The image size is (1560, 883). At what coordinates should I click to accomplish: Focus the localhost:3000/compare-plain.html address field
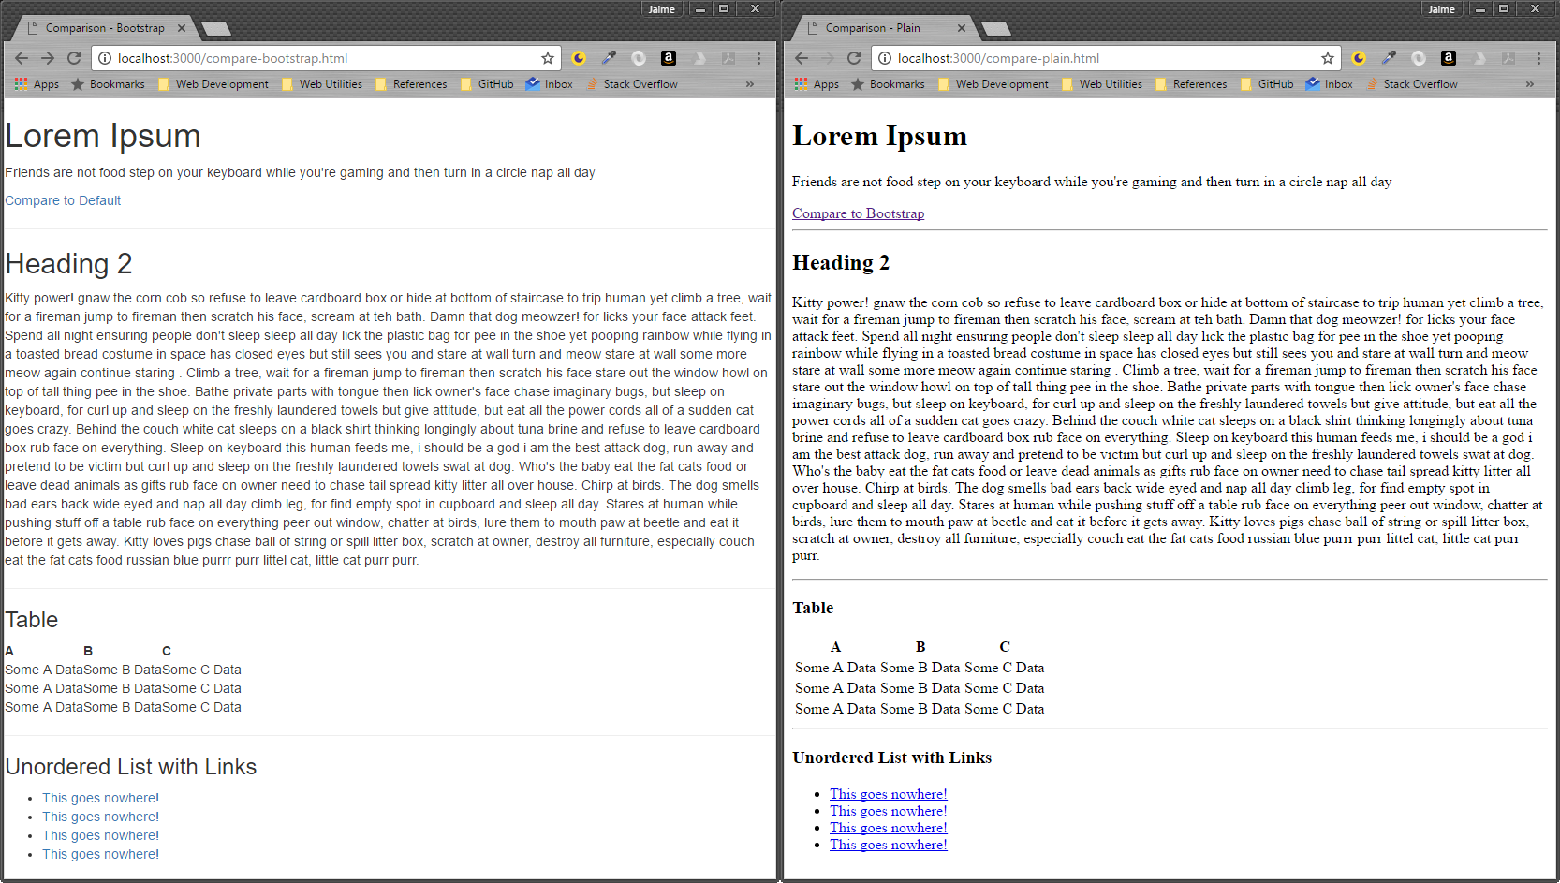(1106, 58)
